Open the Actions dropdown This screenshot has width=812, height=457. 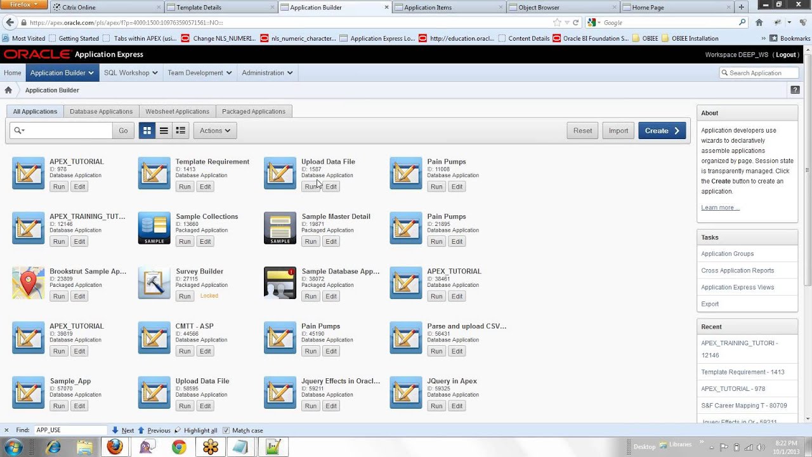(214, 131)
